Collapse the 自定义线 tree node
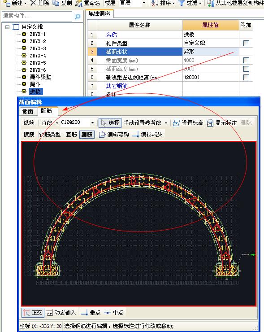Image resolution: width=264 pixels, height=332 pixels. point(7,27)
